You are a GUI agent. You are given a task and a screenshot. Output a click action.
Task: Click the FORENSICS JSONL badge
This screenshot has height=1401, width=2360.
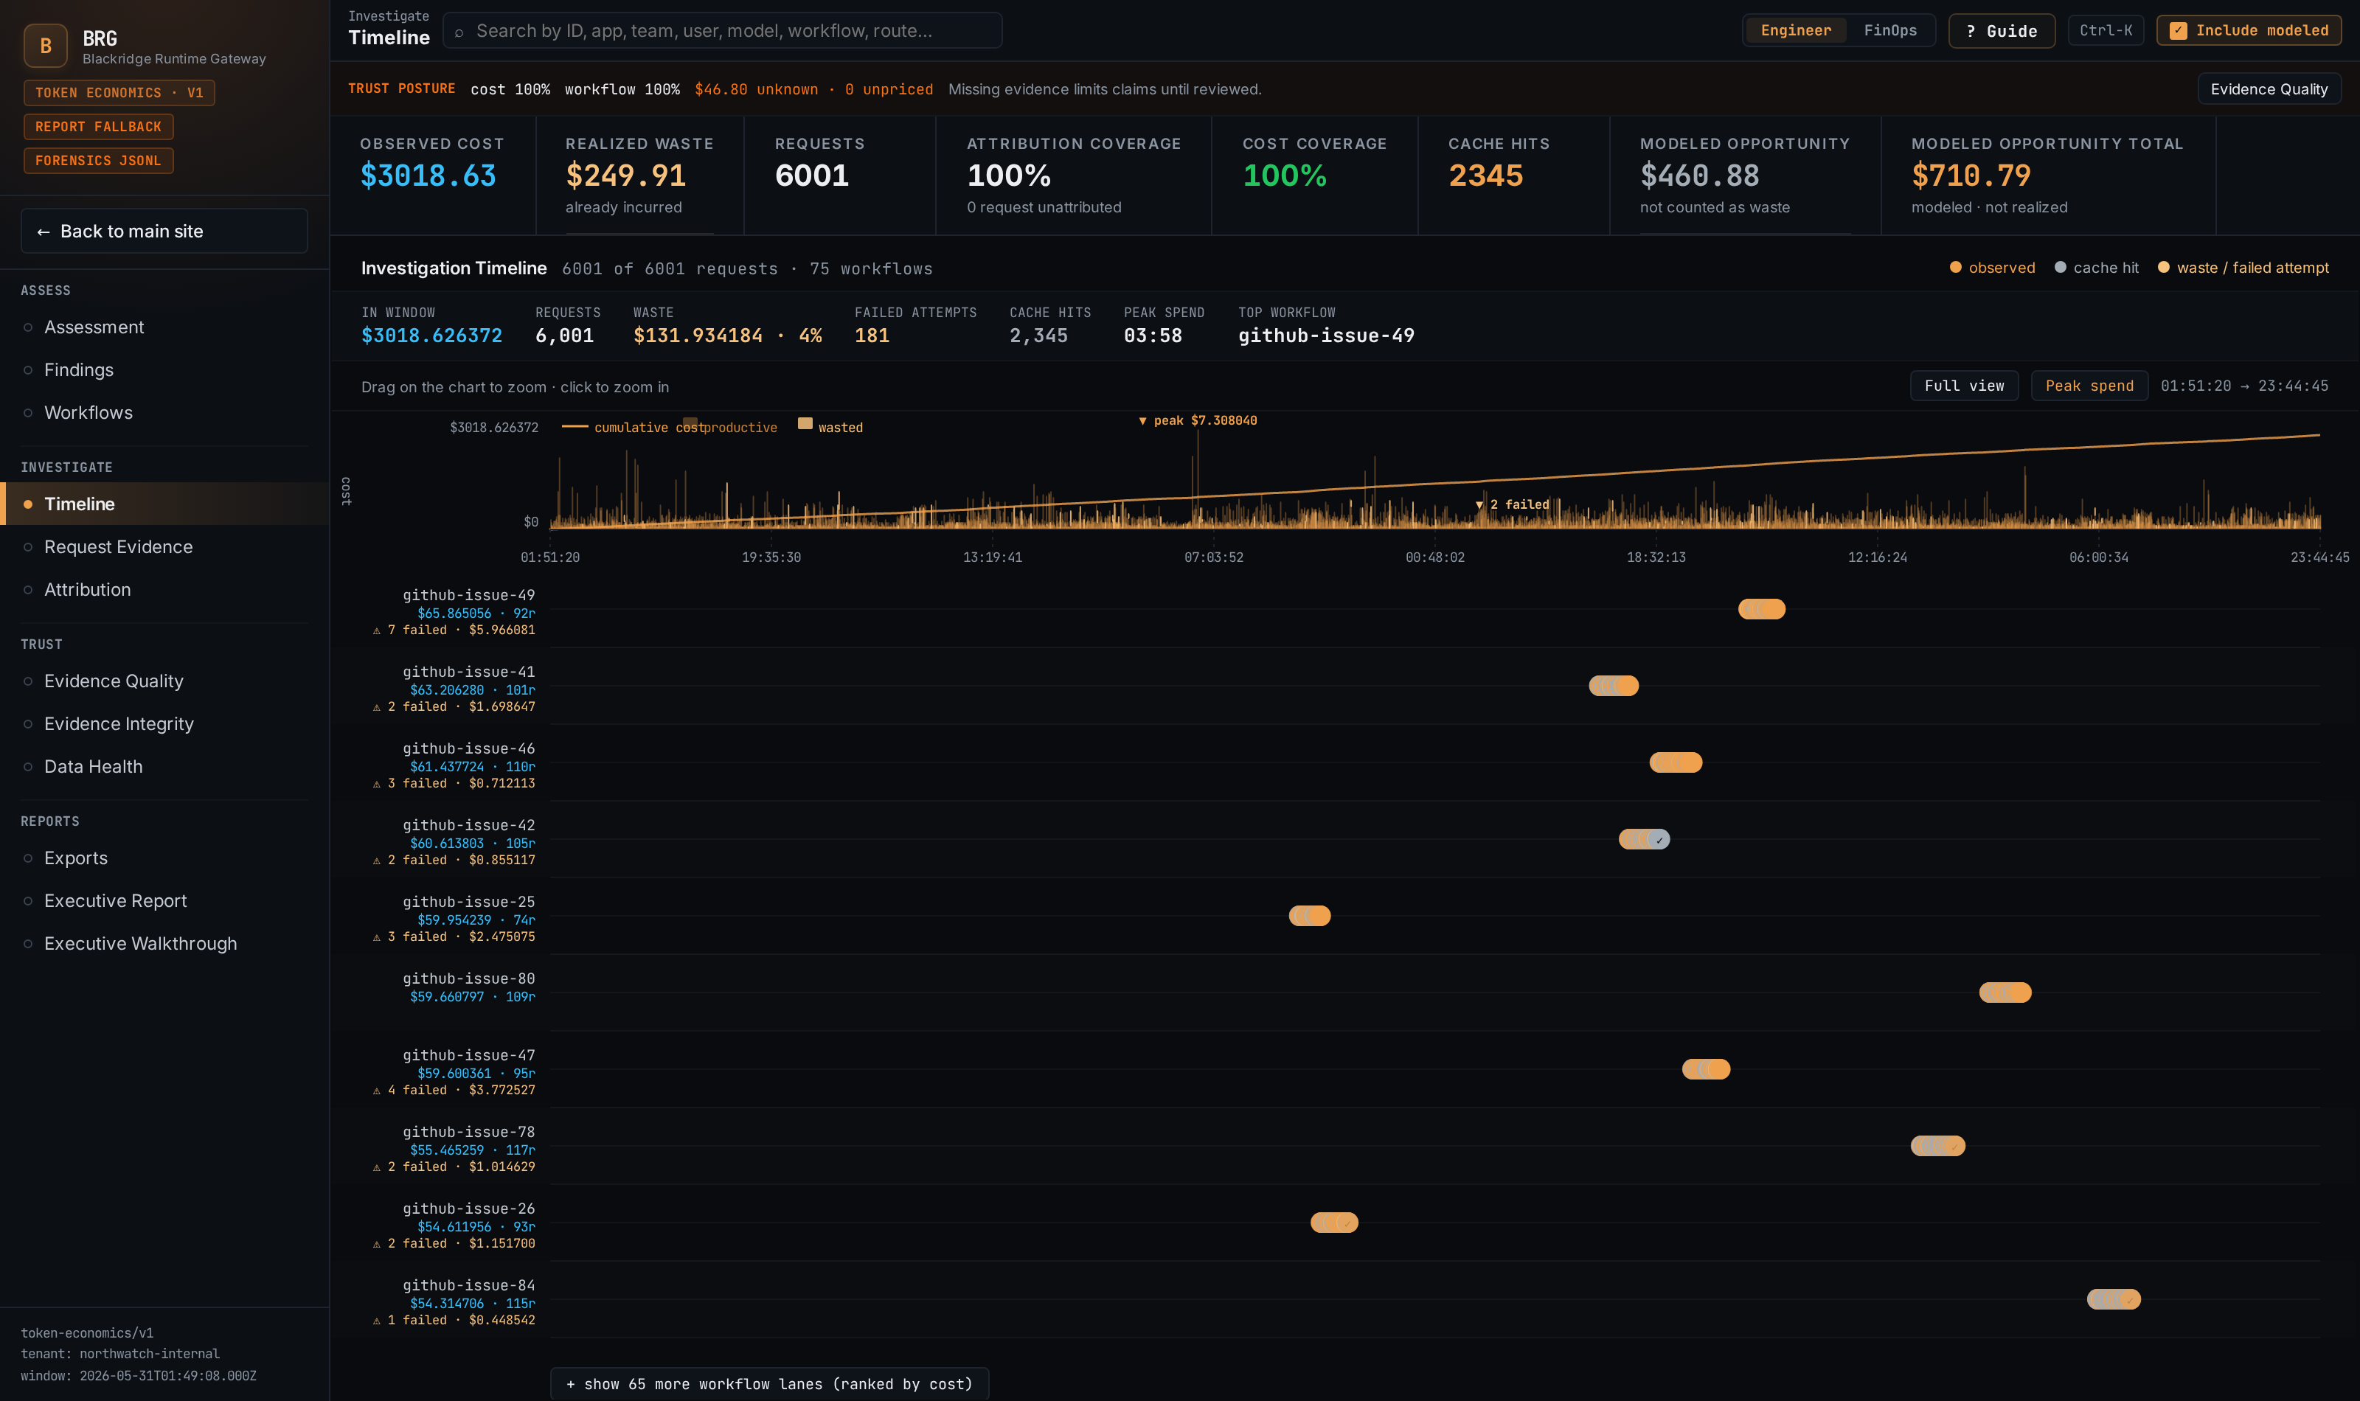click(x=98, y=161)
